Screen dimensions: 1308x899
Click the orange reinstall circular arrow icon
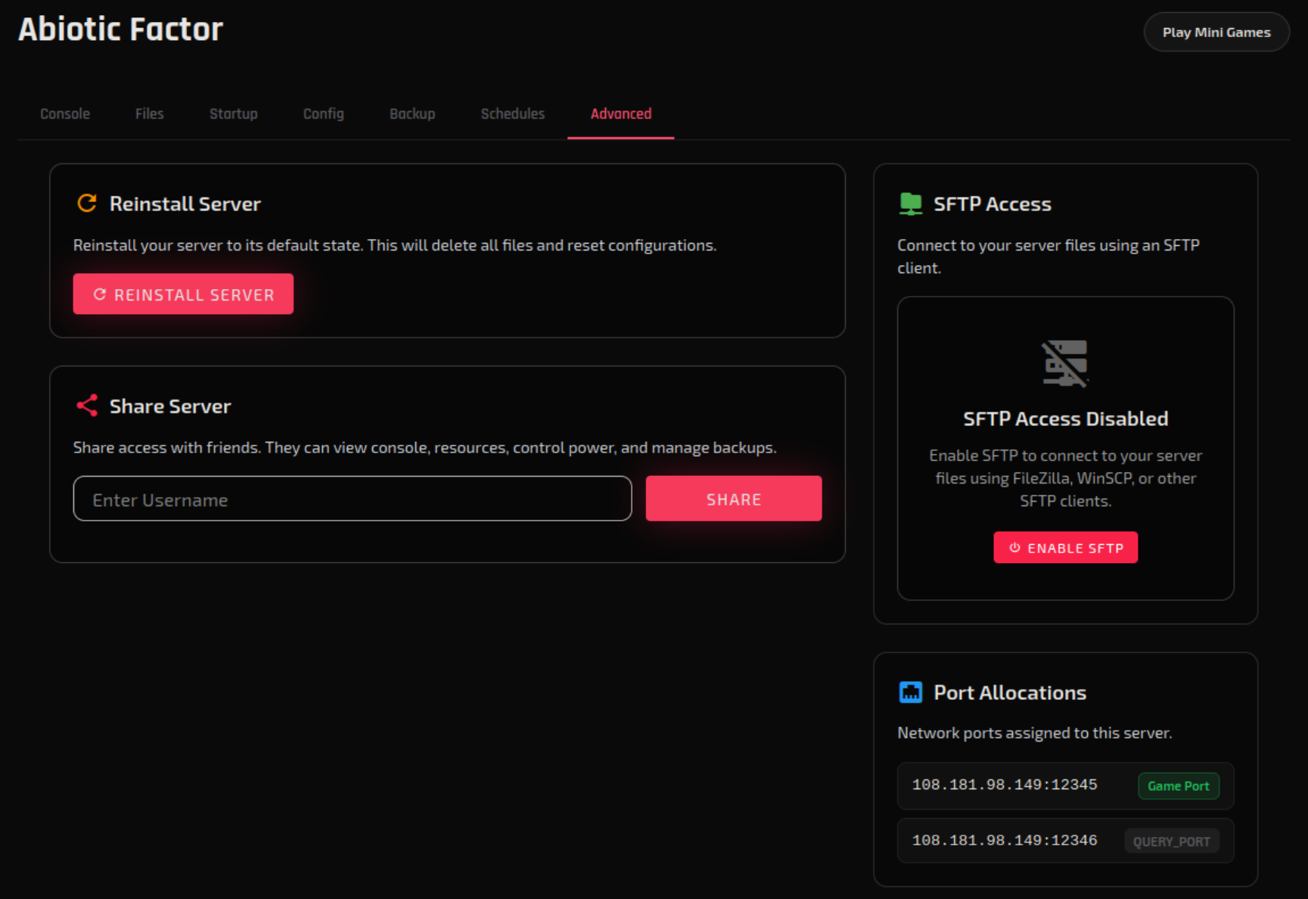[87, 203]
